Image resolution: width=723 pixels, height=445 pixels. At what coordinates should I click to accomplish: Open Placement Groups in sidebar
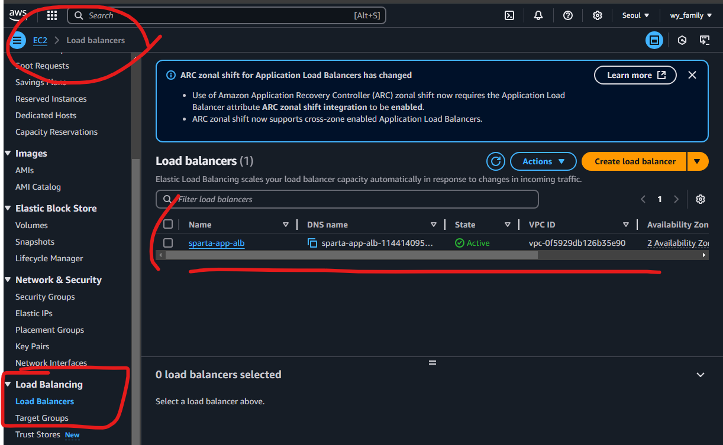tap(50, 330)
